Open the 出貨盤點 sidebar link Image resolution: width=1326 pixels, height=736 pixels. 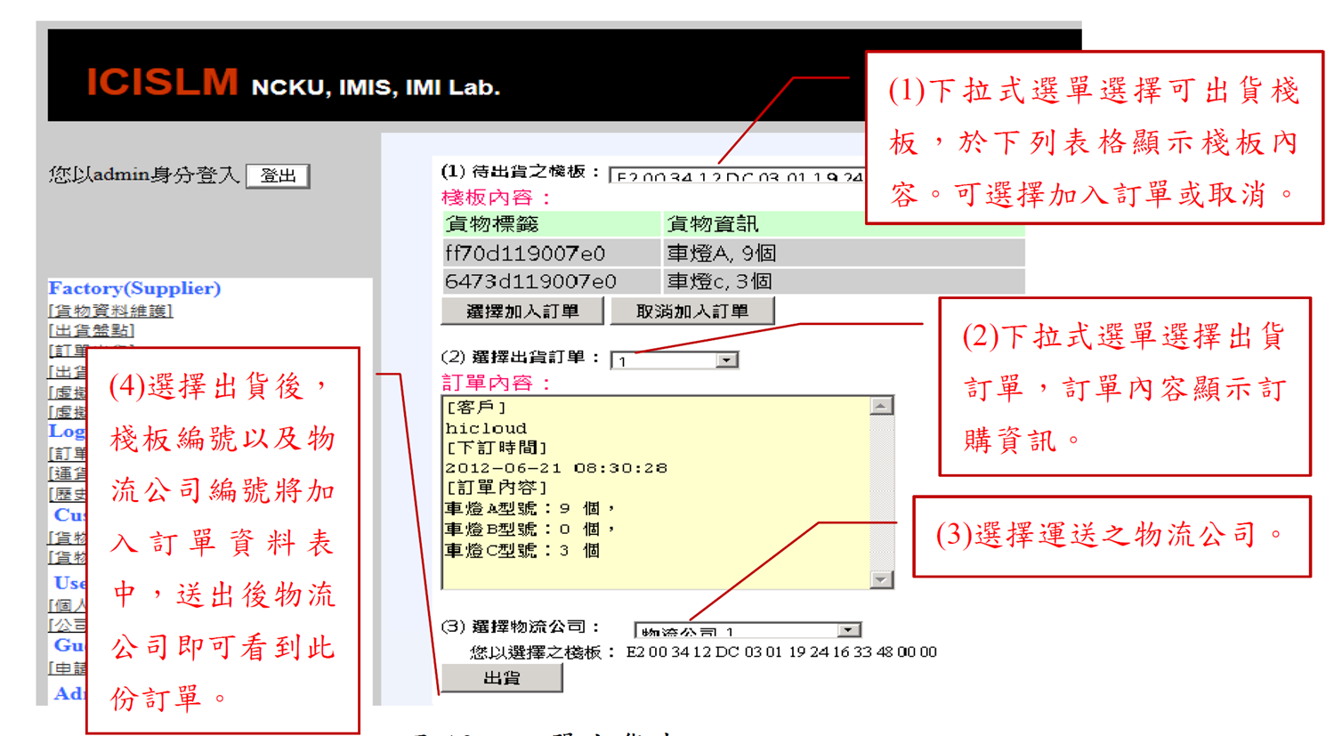(x=91, y=331)
